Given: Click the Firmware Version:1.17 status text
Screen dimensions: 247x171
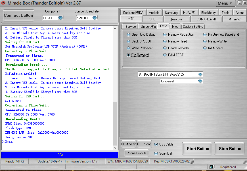Looking at the screenshot, I should click(81, 161).
